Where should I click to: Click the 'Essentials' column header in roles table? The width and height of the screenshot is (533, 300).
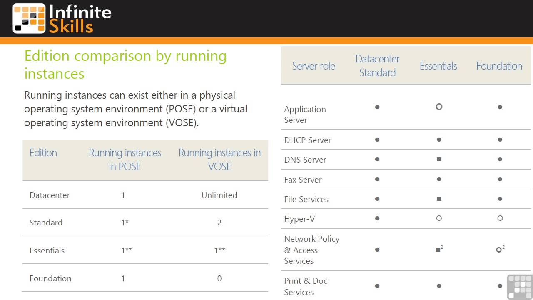point(438,66)
